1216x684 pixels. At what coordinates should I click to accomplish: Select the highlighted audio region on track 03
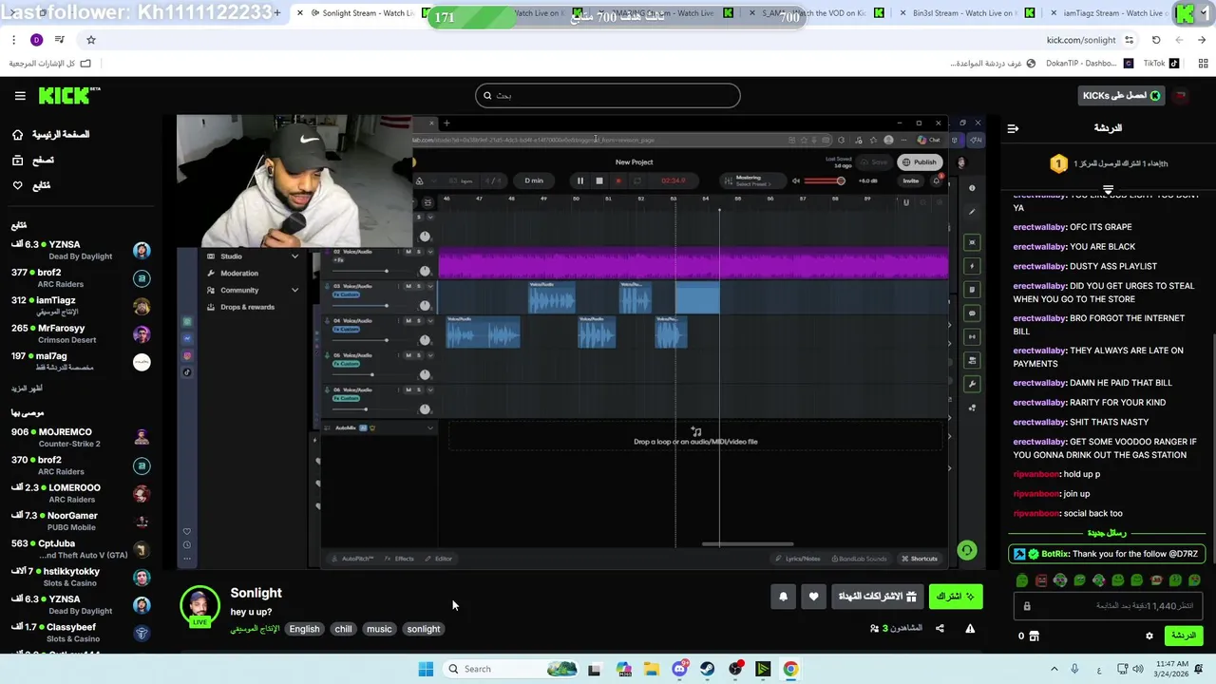(697, 297)
